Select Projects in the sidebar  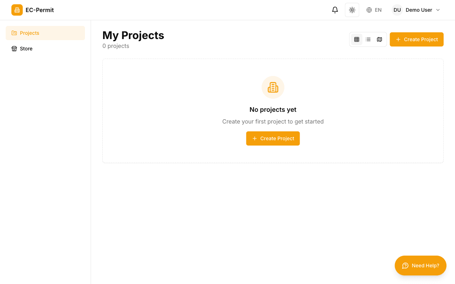pos(45,33)
